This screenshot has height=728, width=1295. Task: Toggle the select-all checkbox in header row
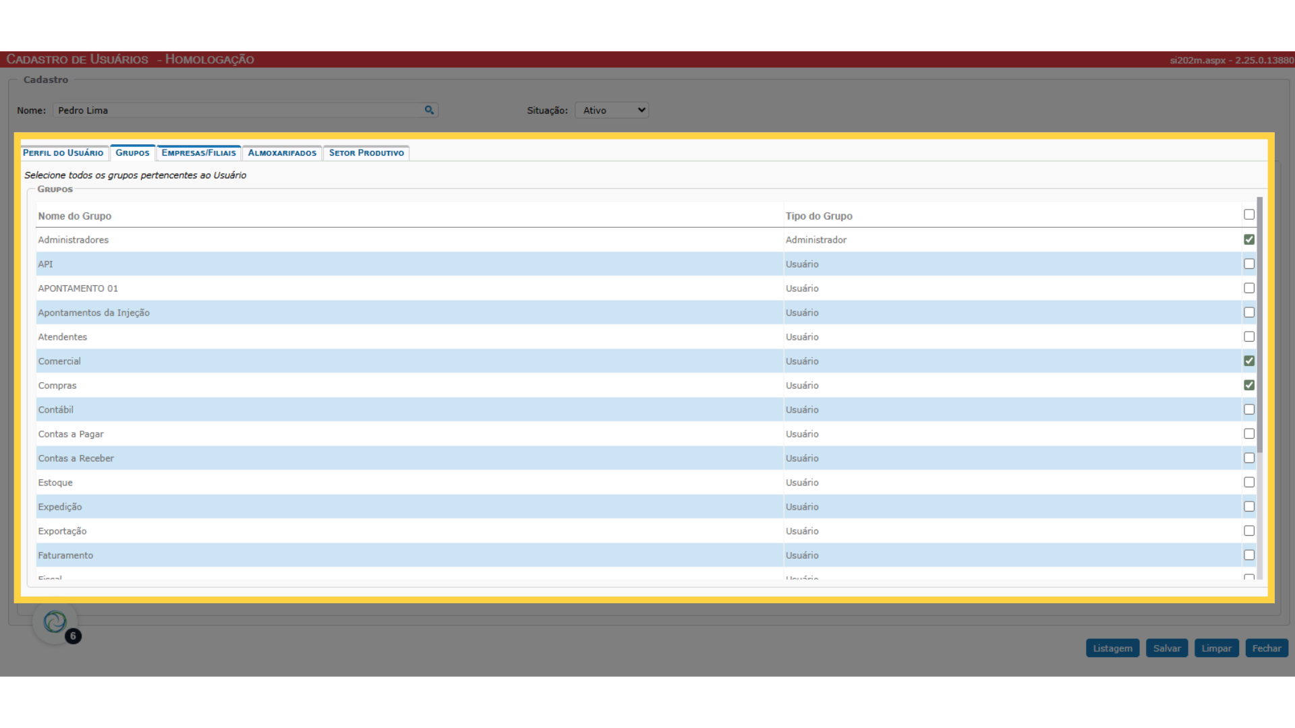(x=1249, y=214)
